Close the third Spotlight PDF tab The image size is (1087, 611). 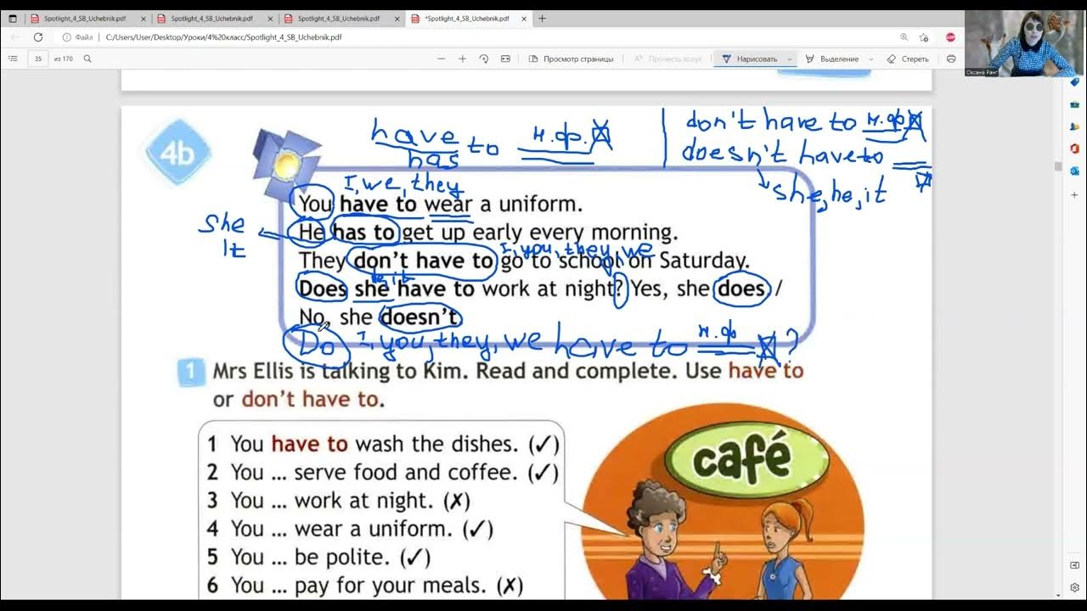(x=397, y=19)
